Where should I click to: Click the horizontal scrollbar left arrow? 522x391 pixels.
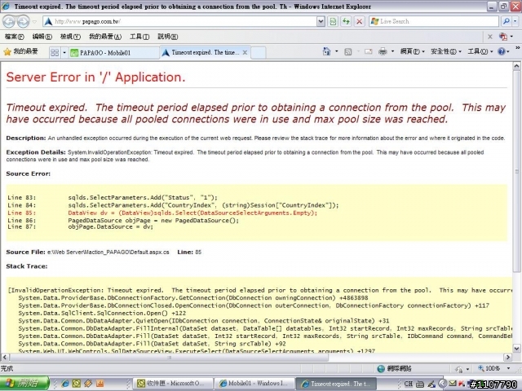point(5,358)
